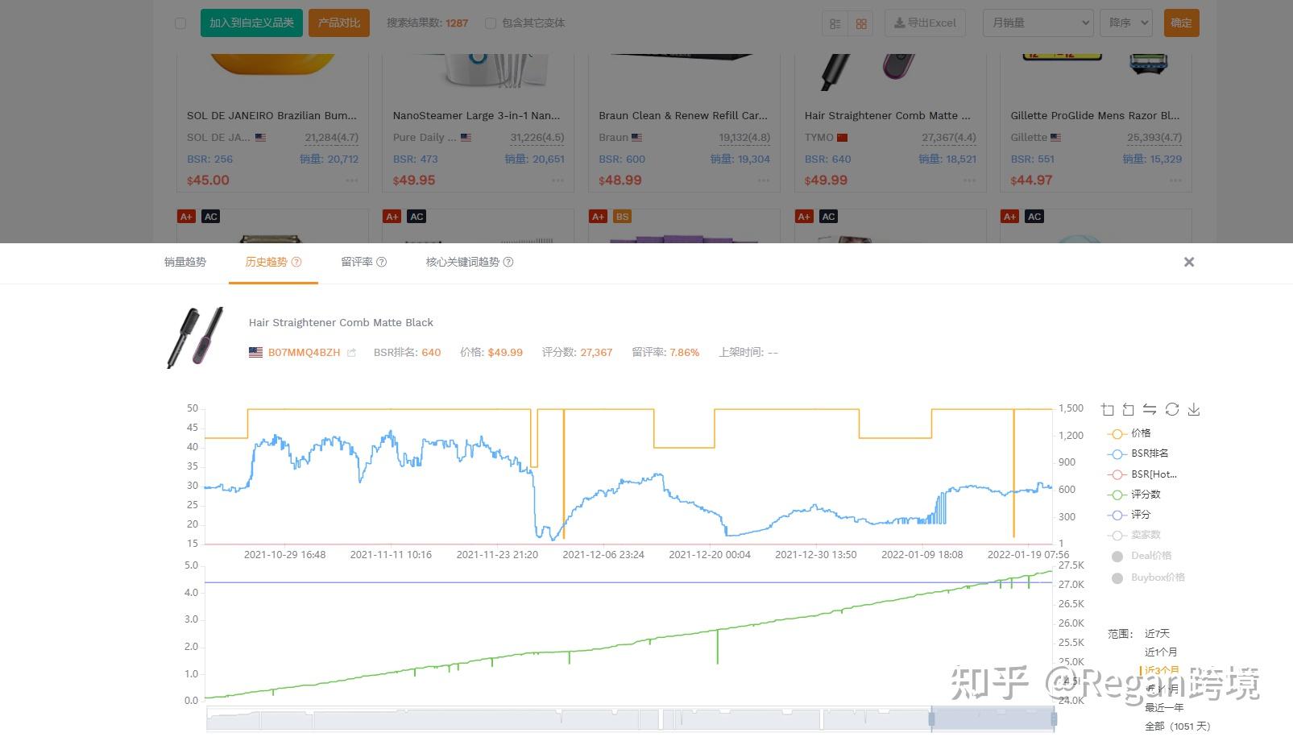The width and height of the screenshot is (1293, 741).
Task: Click the hair straightener product thumbnail in panel
Action: pos(195,337)
